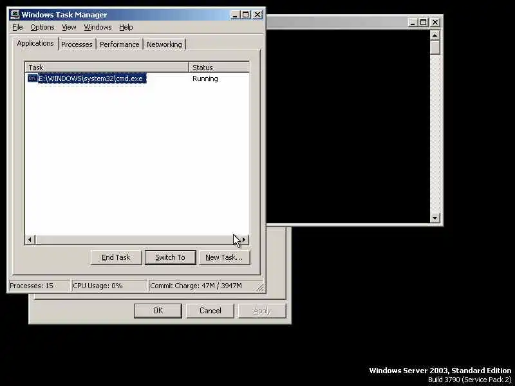The image size is (515, 386).
Task: Minimize the Task Manager window
Action: (x=235, y=15)
